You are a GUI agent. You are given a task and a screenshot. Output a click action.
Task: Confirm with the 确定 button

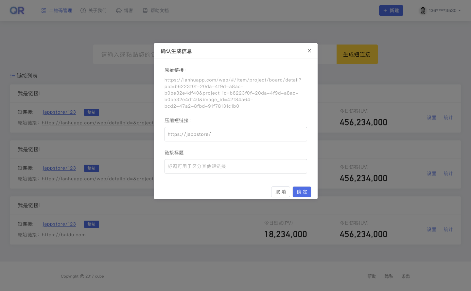302,192
